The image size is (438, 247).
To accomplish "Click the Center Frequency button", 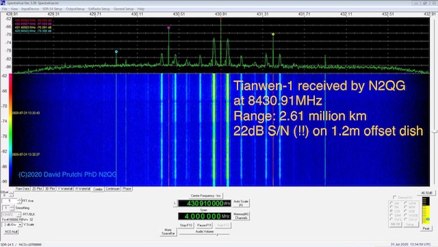I will (x=205, y=196).
